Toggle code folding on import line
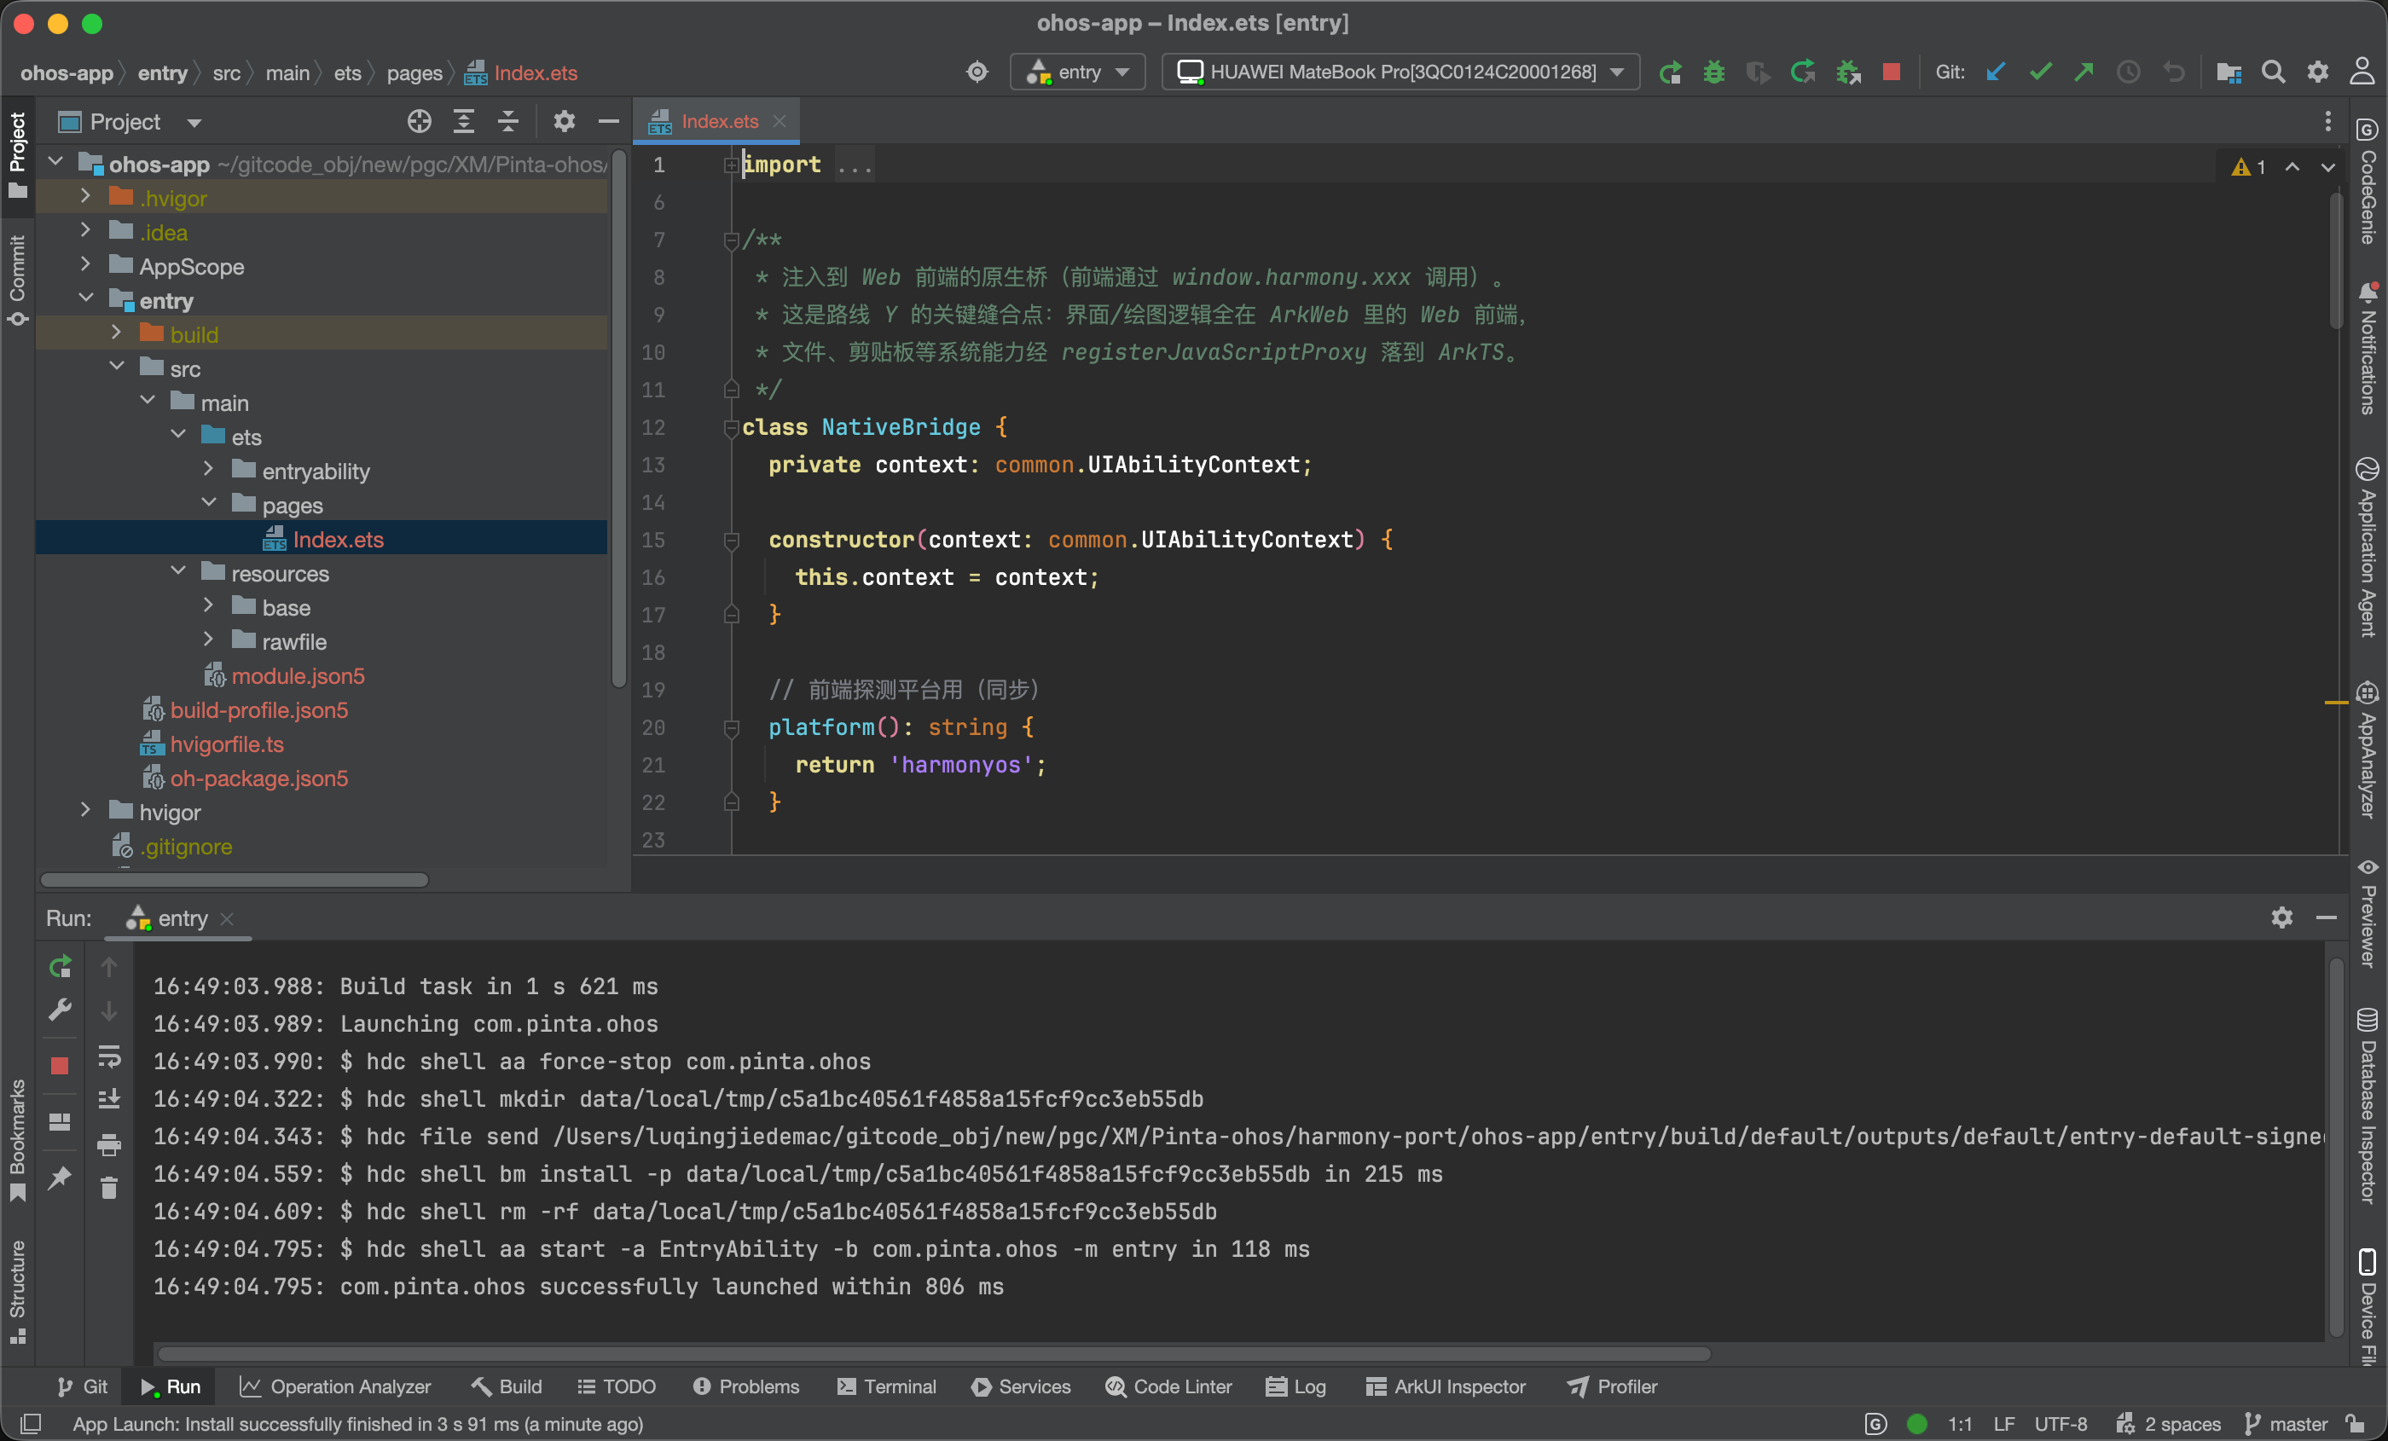Image resolution: width=2388 pixels, height=1441 pixels. [732, 165]
